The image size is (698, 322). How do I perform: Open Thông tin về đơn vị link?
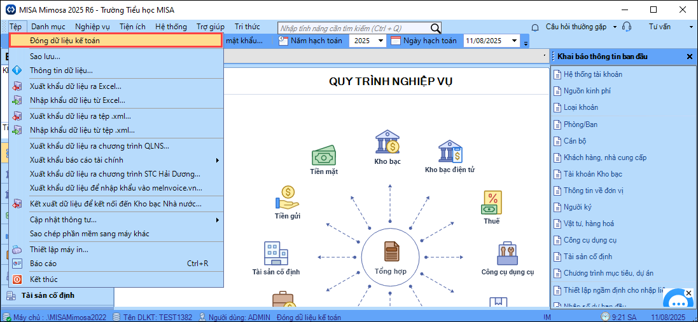pos(594,191)
